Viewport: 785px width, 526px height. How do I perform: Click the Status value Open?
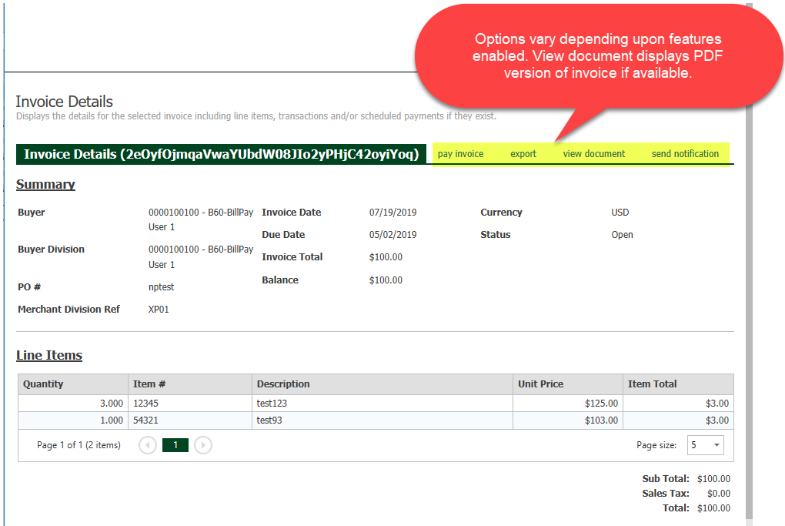click(x=623, y=235)
